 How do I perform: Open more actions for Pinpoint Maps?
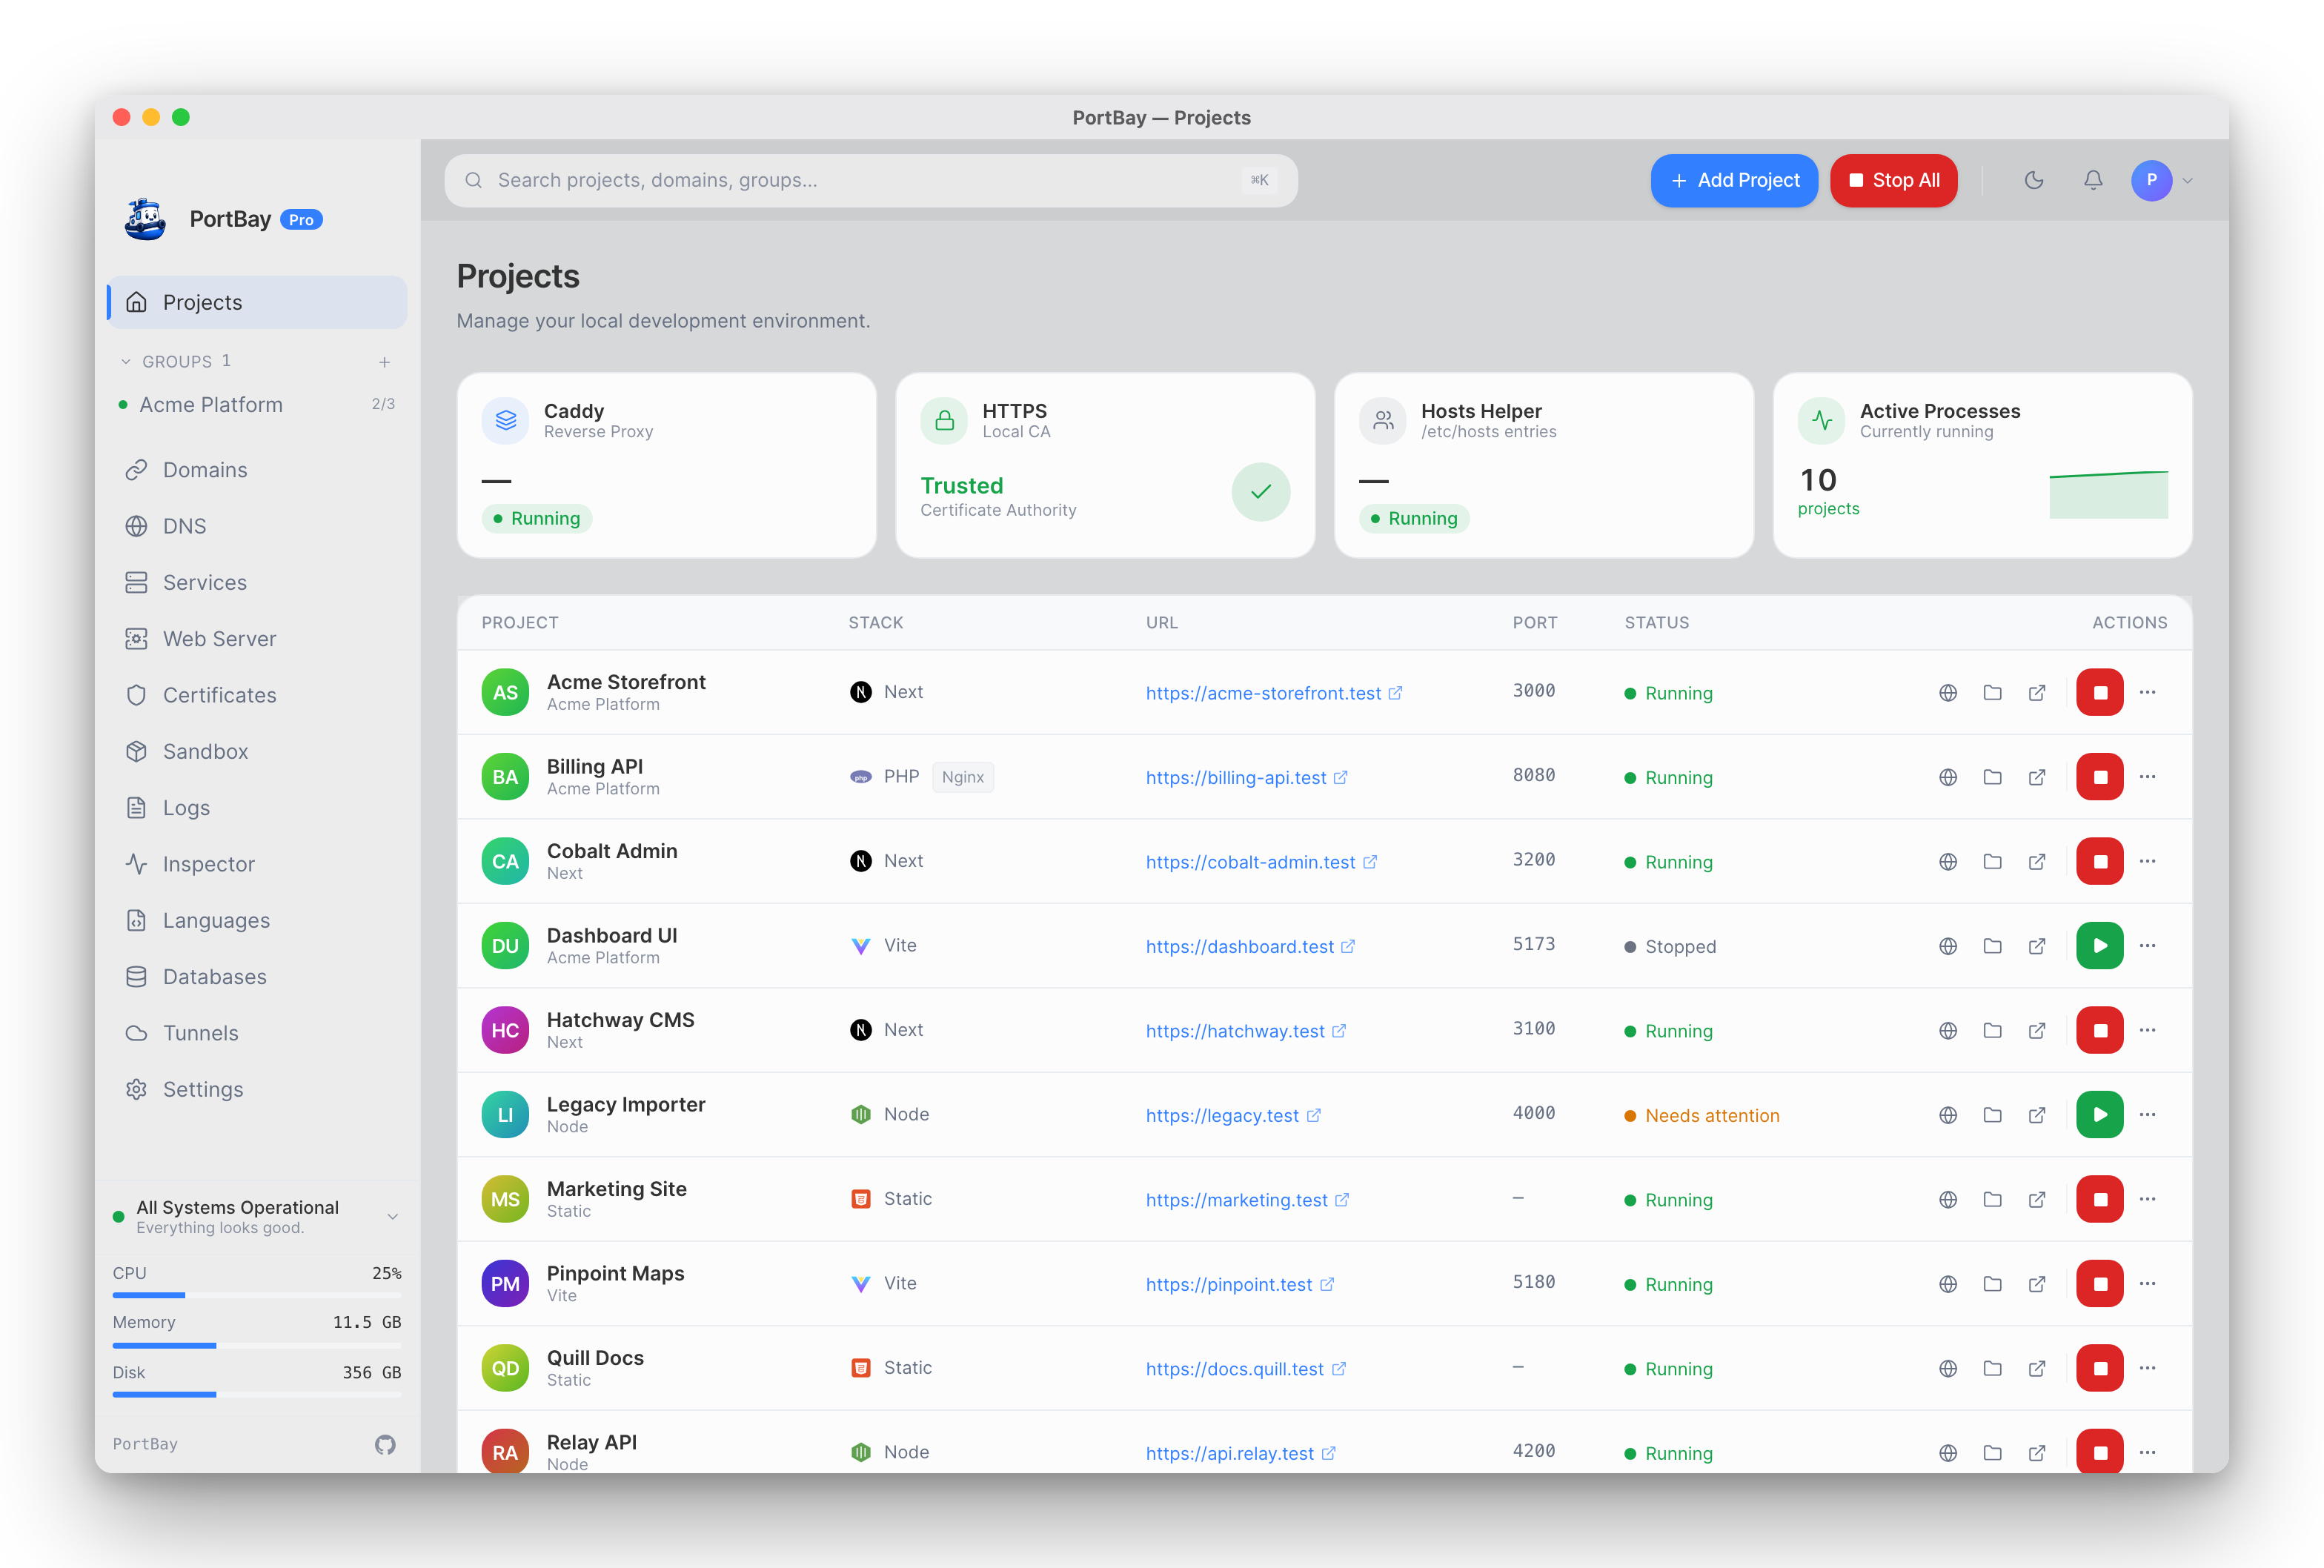coord(2147,1284)
